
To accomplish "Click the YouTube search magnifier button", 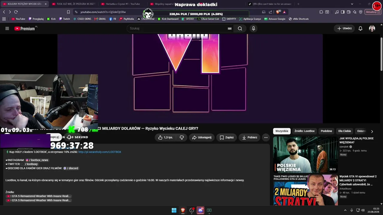I will coord(240,28).
